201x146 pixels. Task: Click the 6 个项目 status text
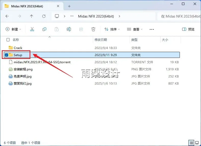click(10, 143)
